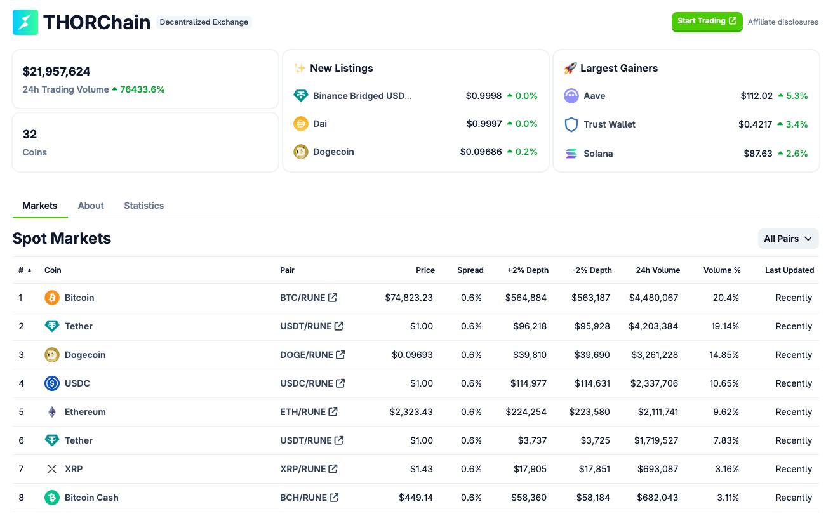This screenshot has height=516, width=833.
Task: Open the USDC/RUNE external link icon
Action: [x=340, y=383]
